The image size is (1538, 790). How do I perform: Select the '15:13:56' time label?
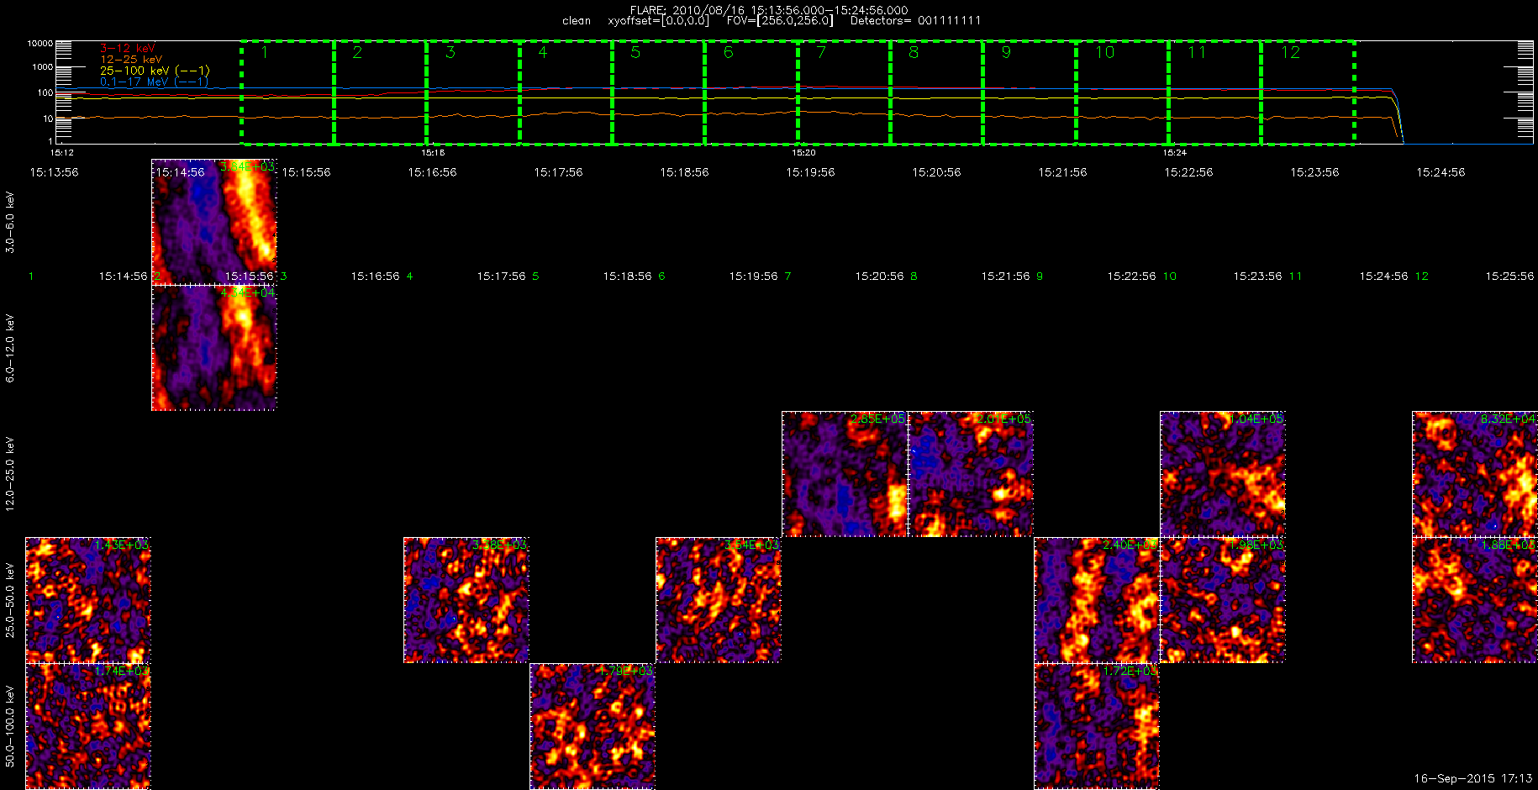click(54, 172)
